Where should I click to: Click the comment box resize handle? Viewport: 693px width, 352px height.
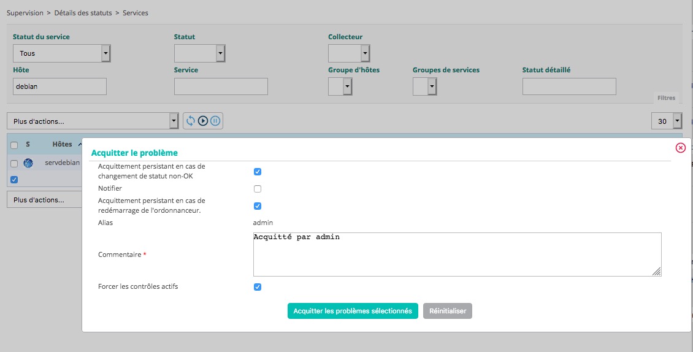click(656, 271)
